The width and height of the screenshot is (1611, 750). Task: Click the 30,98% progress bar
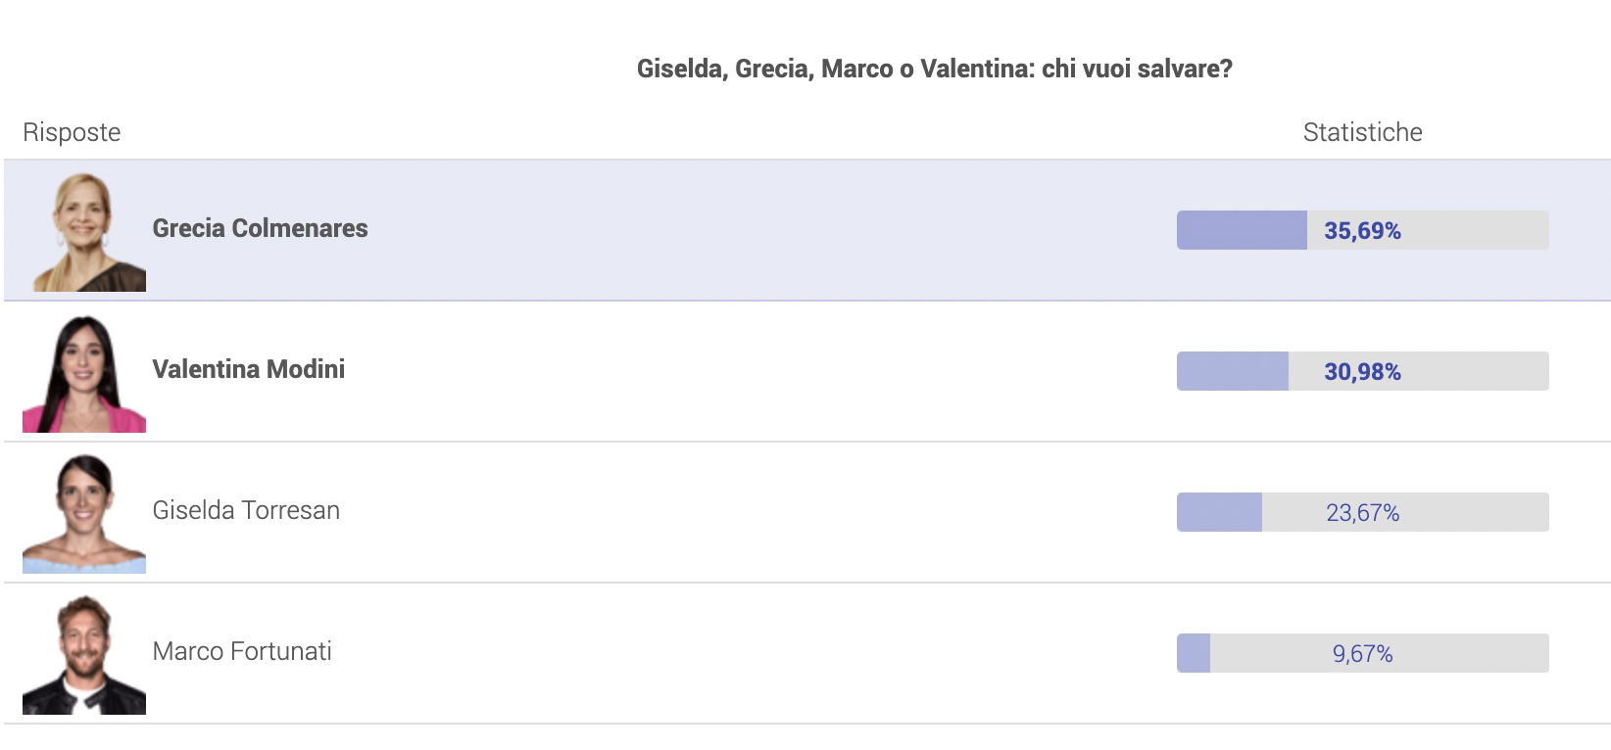click(1362, 371)
